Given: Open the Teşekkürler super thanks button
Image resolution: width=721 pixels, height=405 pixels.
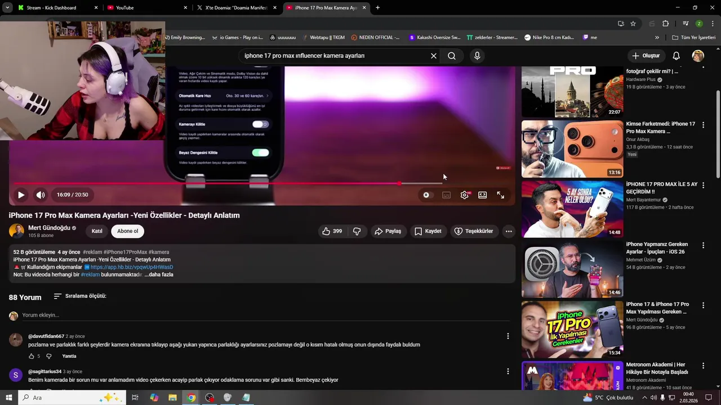Looking at the screenshot, I should pos(474,231).
